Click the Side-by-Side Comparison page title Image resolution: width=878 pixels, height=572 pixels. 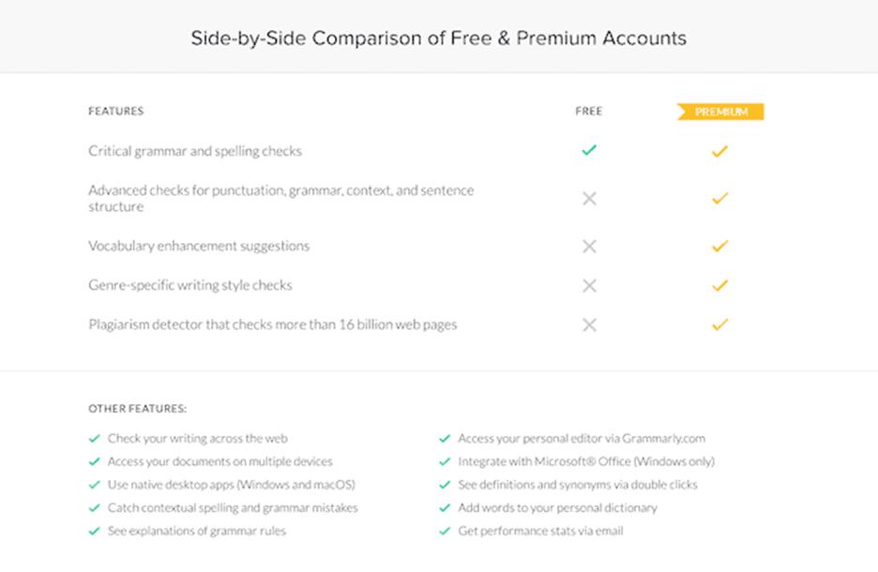(x=439, y=38)
